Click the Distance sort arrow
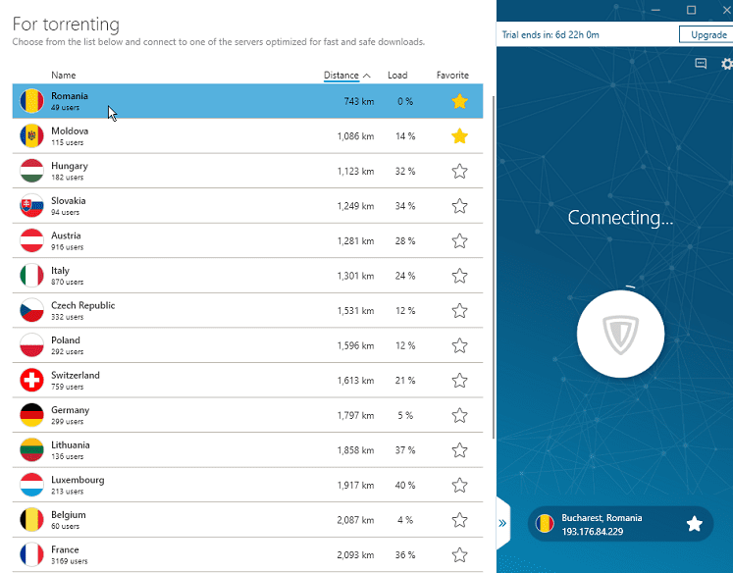This screenshot has height=573, width=733. click(367, 76)
